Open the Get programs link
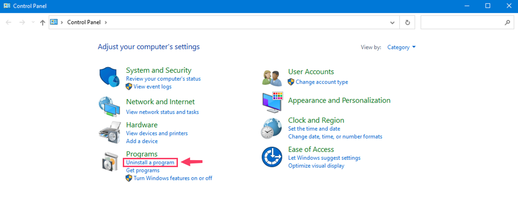The height and width of the screenshot is (206, 518). [143, 170]
